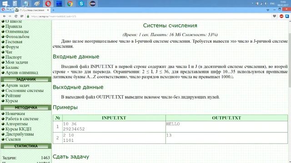Open the dark round app taskbar icon
Image resolution: width=291 pixels, height=163 pixels.
(x=92, y=4)
